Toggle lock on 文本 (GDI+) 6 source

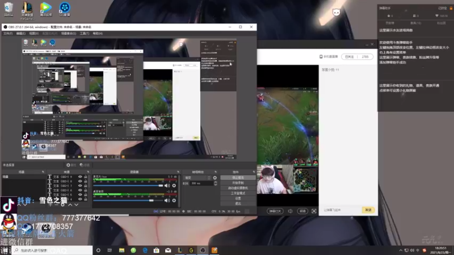coord(86,190)
